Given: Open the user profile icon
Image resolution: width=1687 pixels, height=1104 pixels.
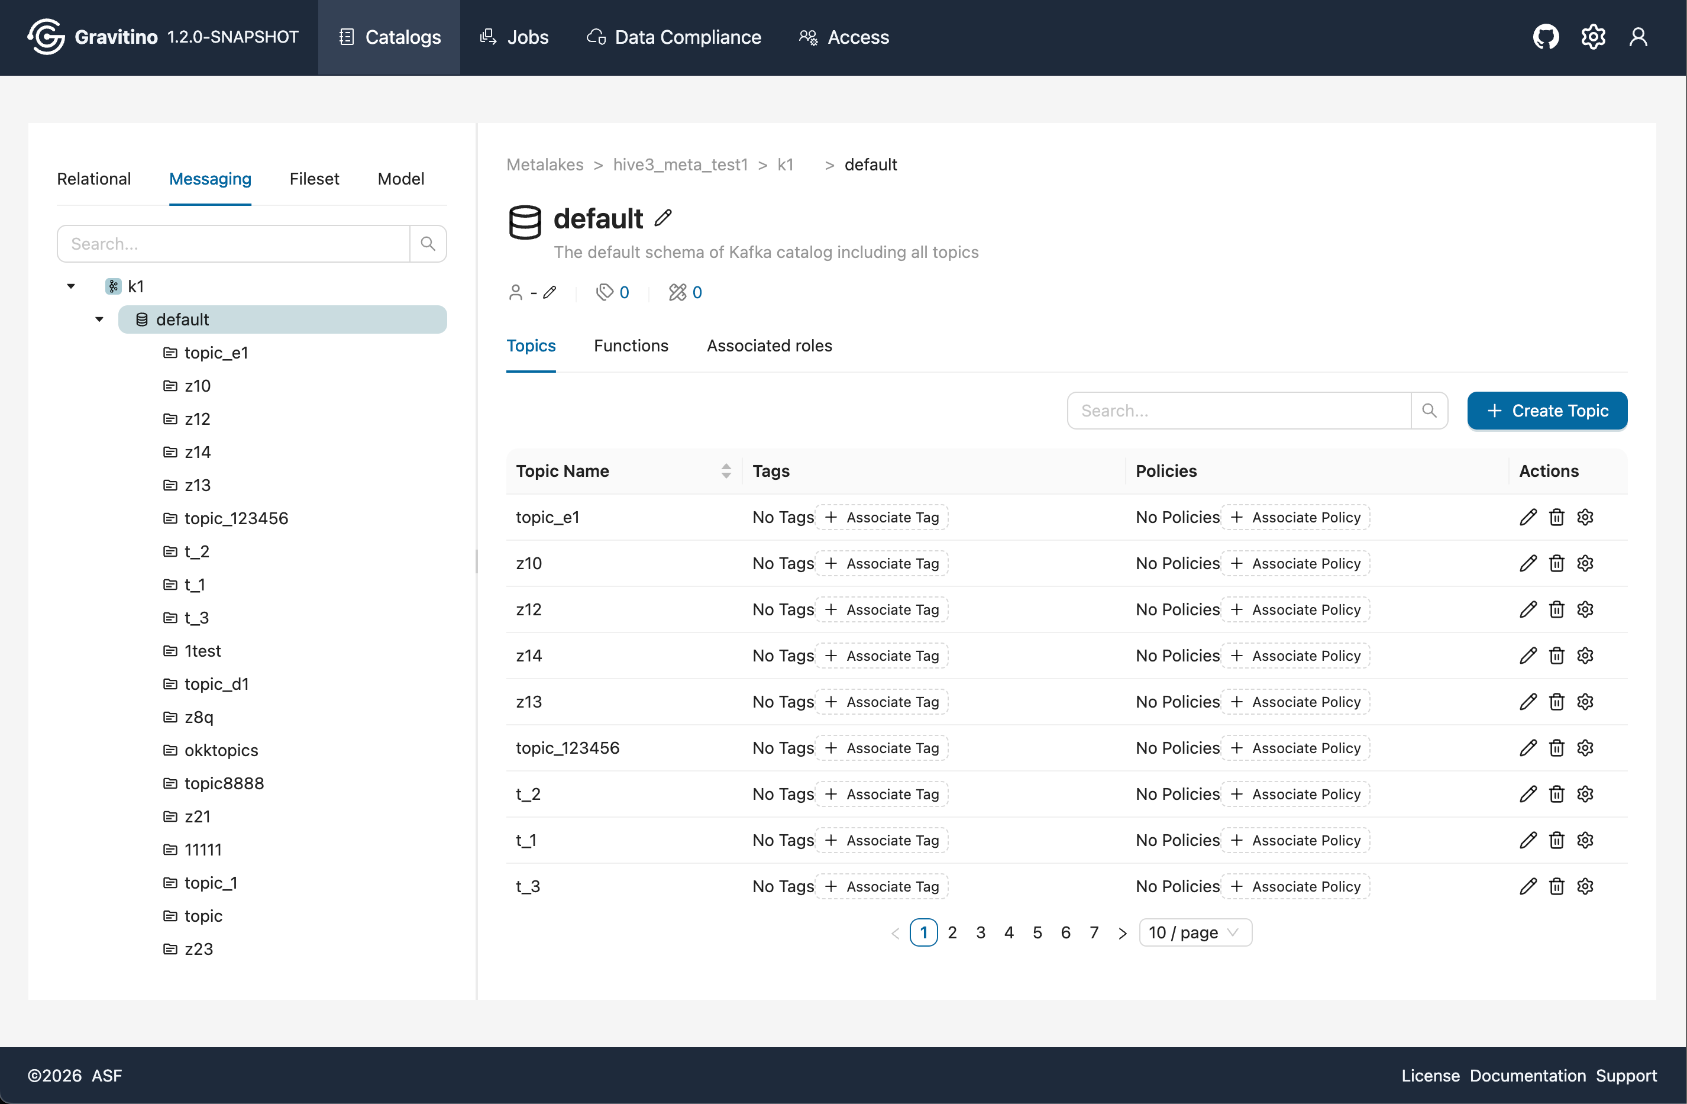Looking at the screenshot, I should (1638, 37).
